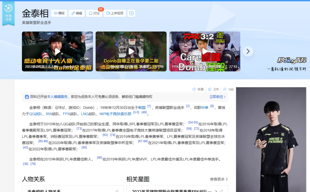Screen dimensions: 310x192
Task: Click the plus icon beside 上传视频
Action: coord(131,13)
